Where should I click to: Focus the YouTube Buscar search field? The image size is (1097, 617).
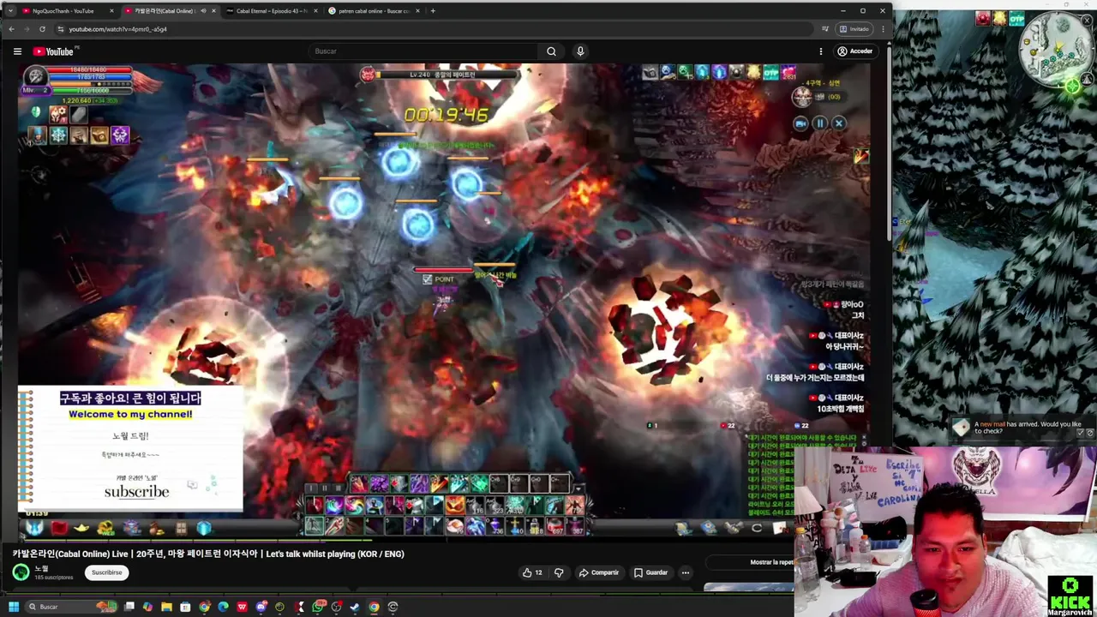tap(424, 51)
